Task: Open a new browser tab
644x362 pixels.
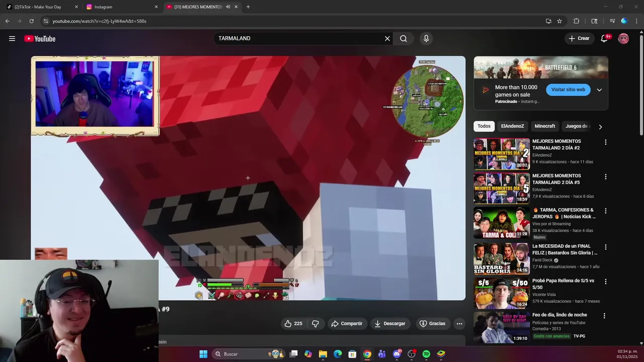Action: [248, 7]
